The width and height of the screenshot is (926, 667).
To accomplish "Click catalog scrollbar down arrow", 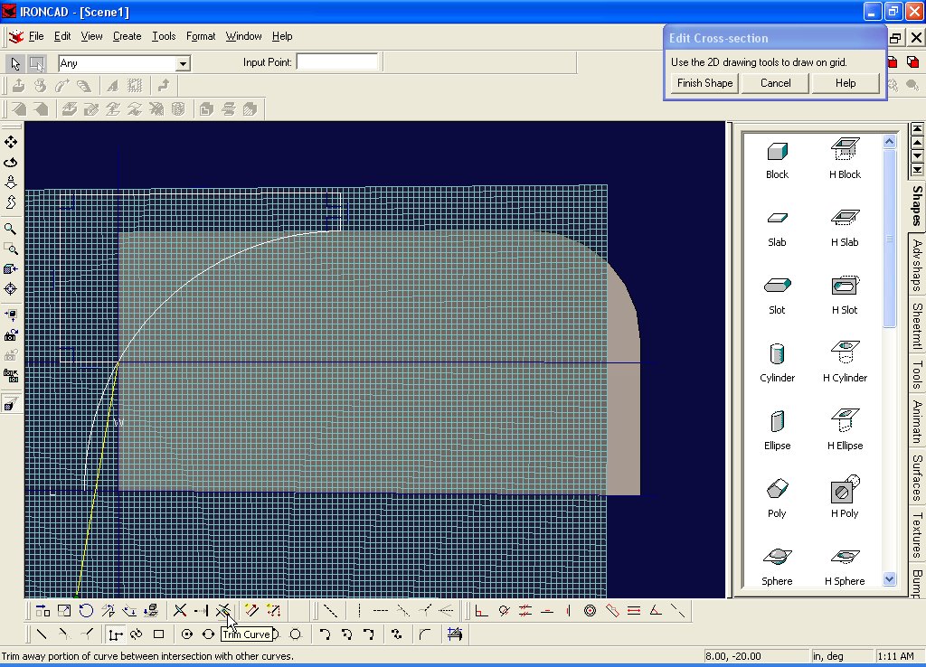I will point(890,579).
